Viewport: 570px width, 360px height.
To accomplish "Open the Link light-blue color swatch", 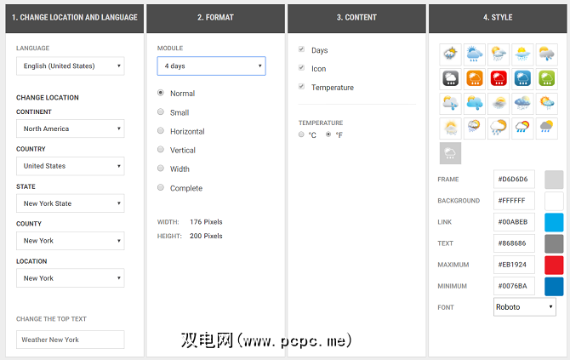I will 554,222.
